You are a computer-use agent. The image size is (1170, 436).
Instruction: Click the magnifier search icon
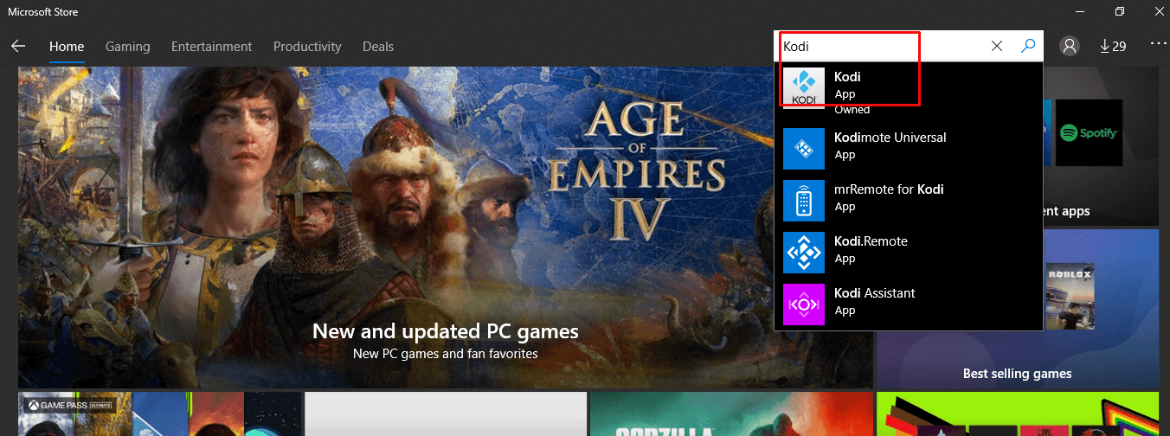tap(1028, 46)
